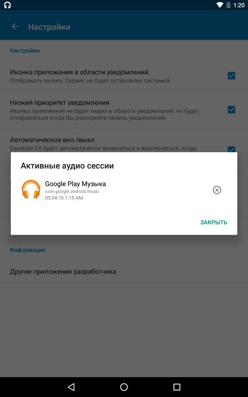The height and width of the screenshot is (397, 248).
Task: Tap the com.google.android.music package label
Action: 72,191
